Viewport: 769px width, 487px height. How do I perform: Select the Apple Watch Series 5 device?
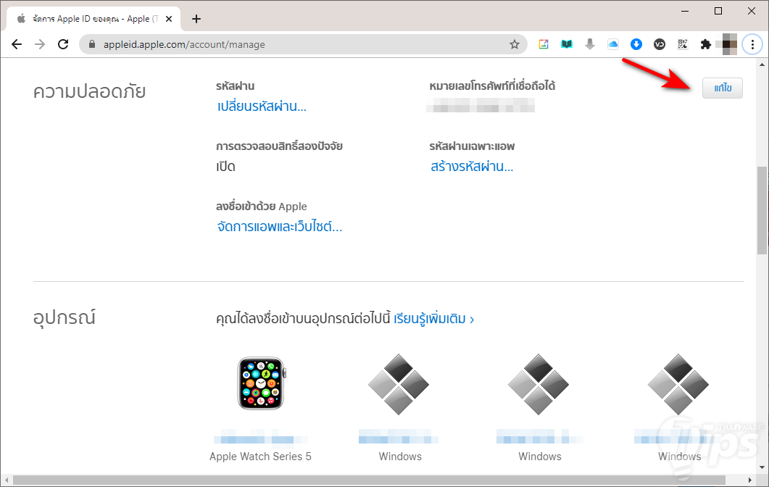point(261,383)
